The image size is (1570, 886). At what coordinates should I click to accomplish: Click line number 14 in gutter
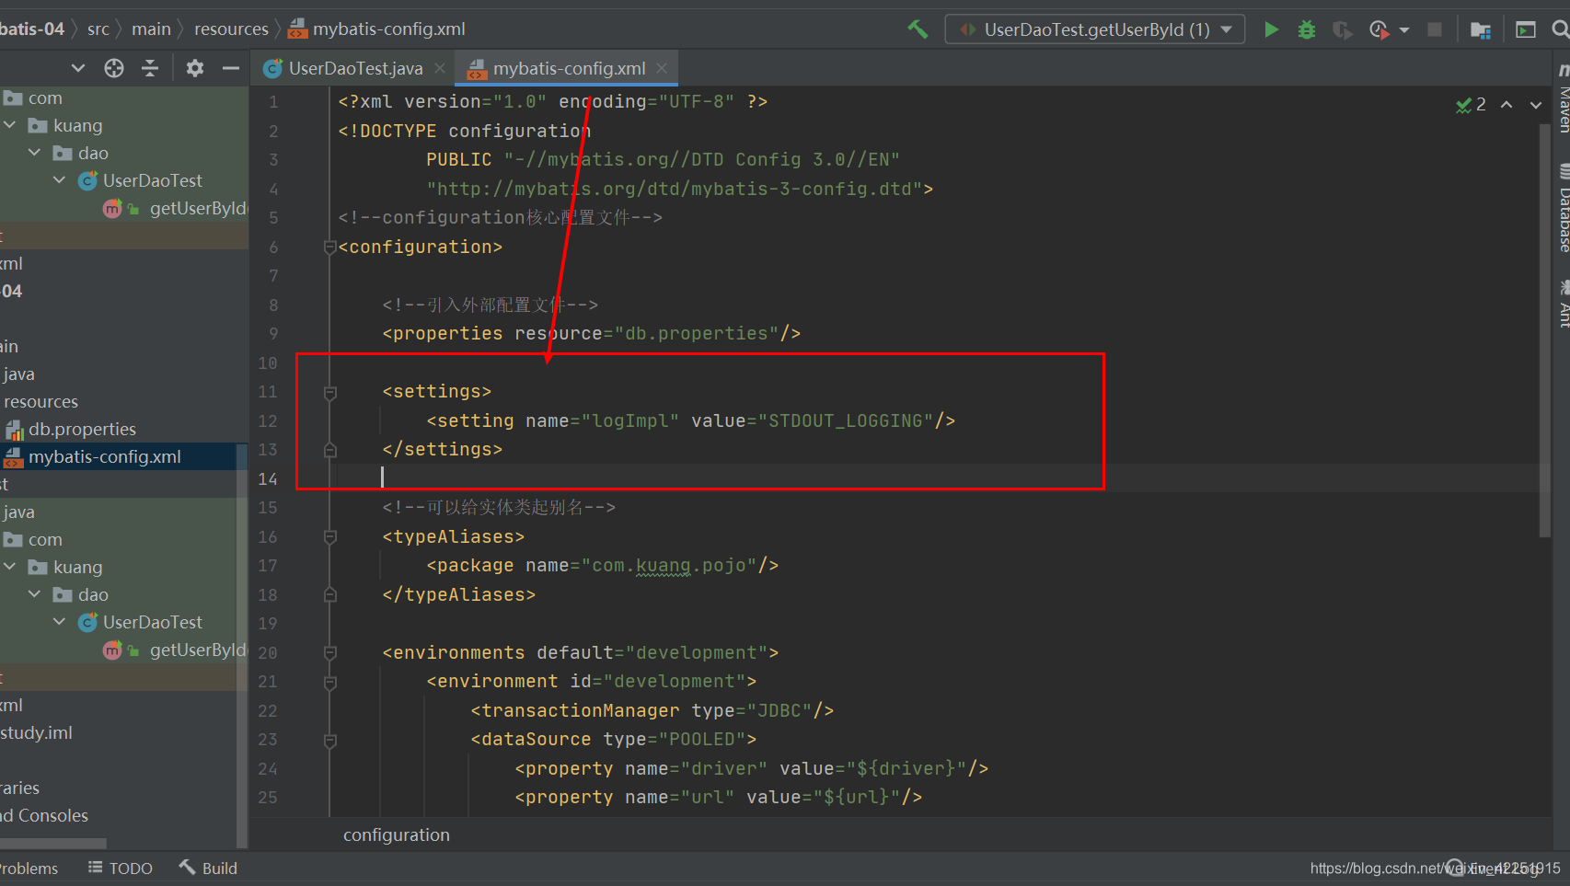pyautogui.click(x=268, y=478)
